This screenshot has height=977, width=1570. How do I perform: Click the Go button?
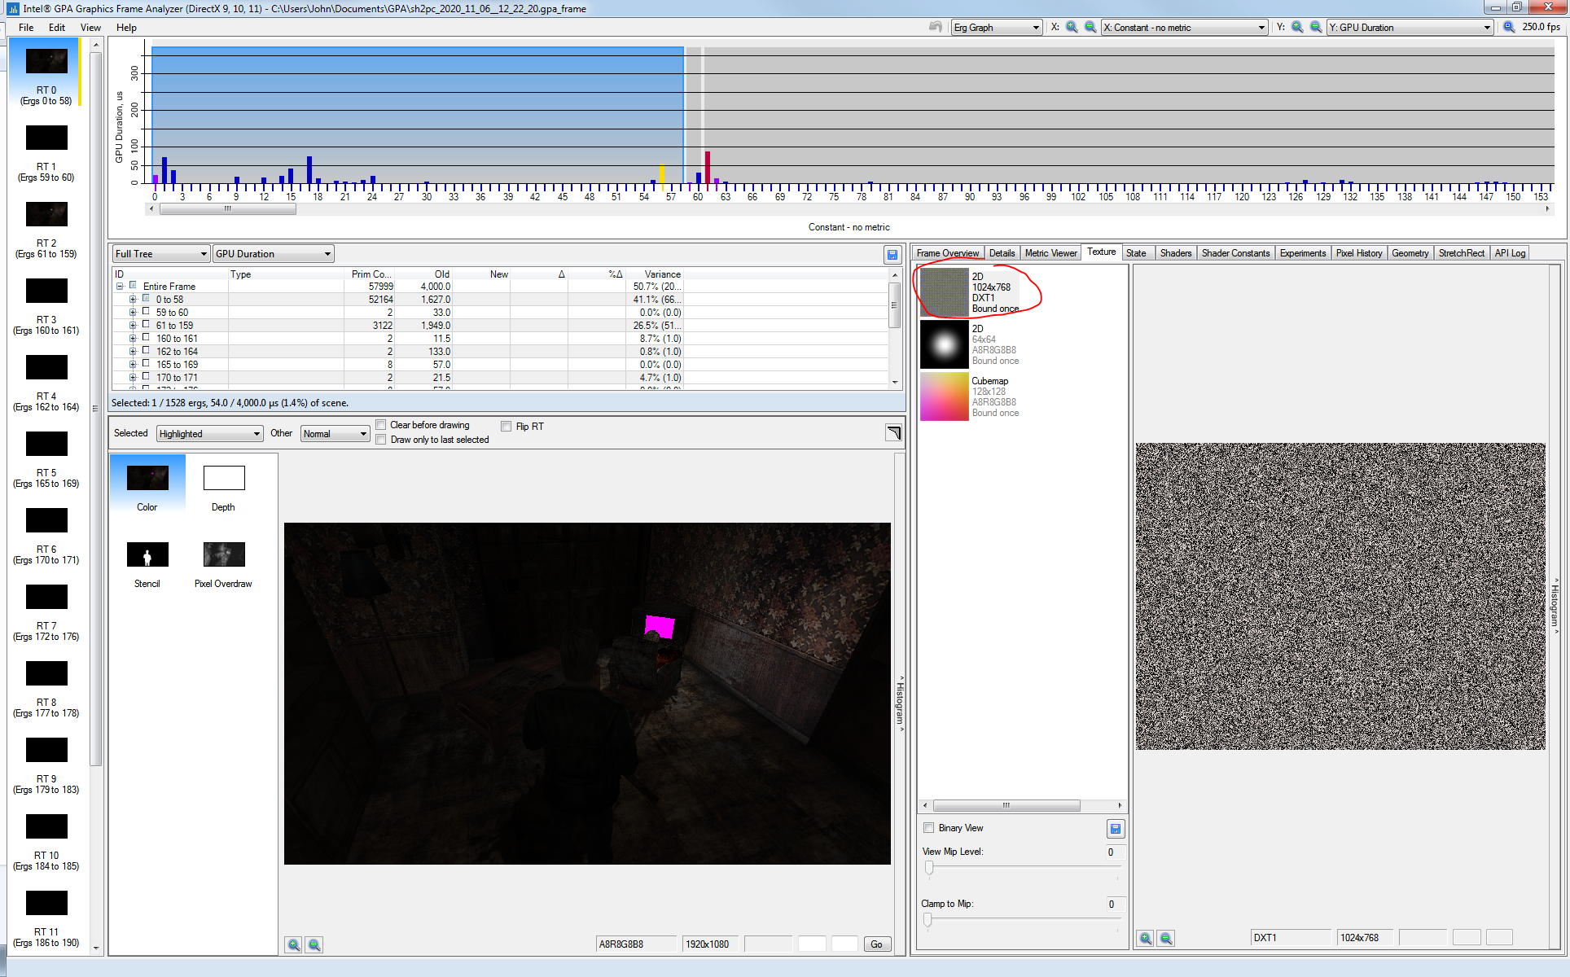[876, 944]
